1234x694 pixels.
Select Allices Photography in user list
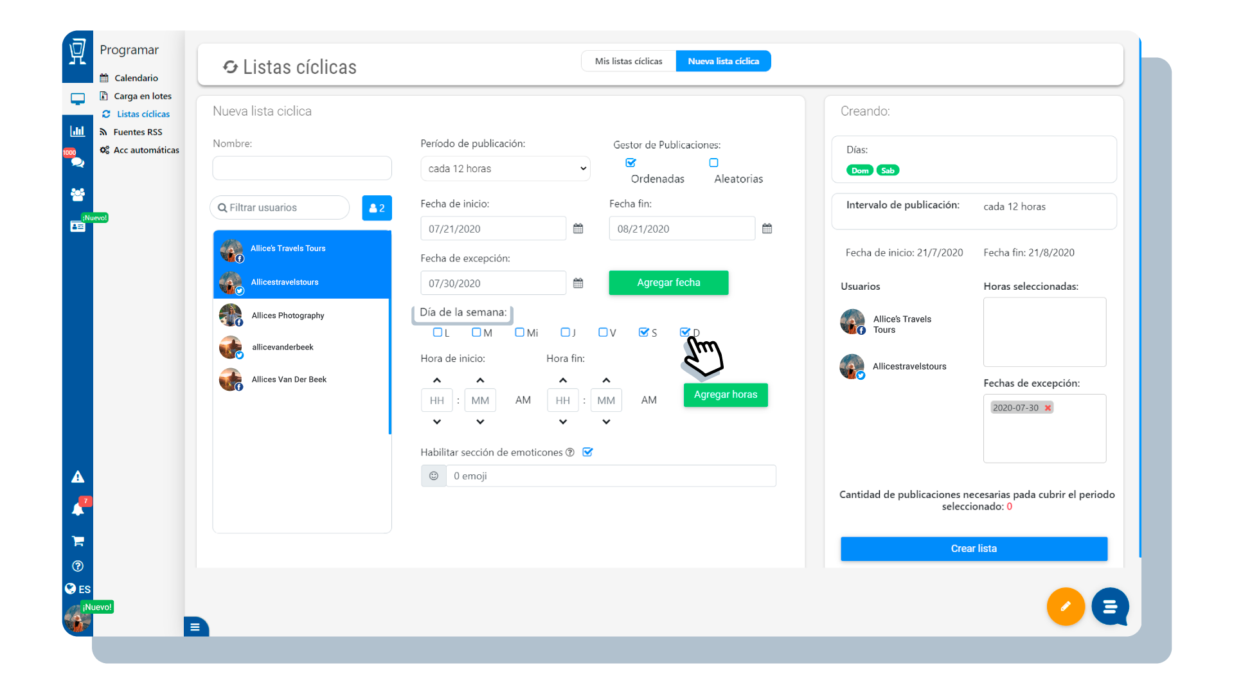tap(301, 316)
